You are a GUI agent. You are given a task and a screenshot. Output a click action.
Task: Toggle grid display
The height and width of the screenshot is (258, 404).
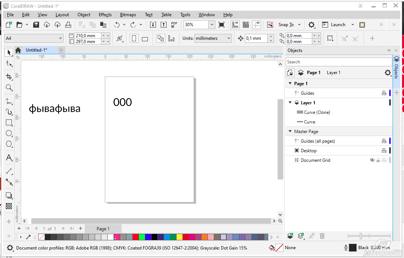tap(246, 25)
